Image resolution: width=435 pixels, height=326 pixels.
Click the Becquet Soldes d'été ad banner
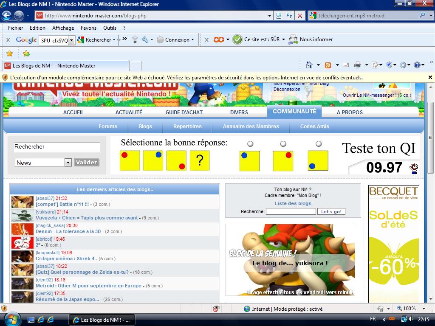(394, 244)
